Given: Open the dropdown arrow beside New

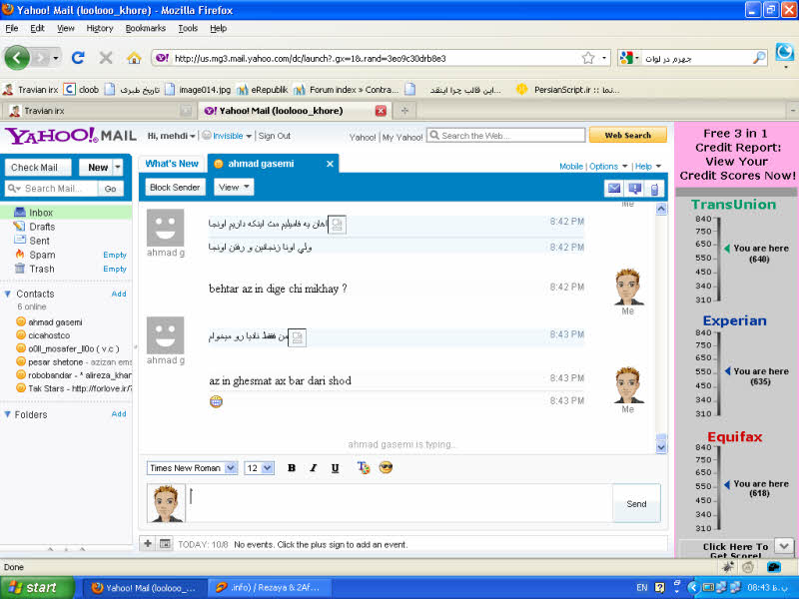Looking at the screenshot, I should [118, 167].
